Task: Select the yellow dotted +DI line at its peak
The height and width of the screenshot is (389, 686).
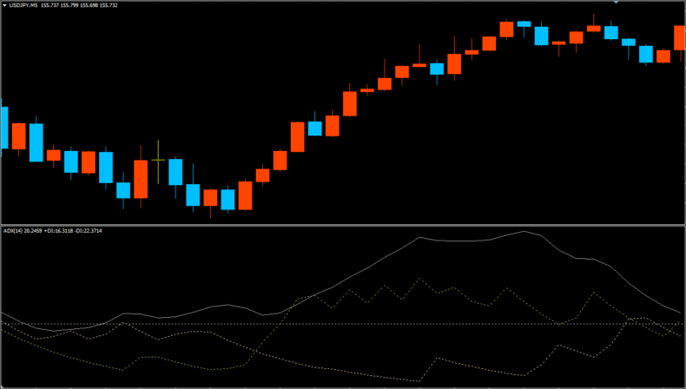Action: [421, 279]
